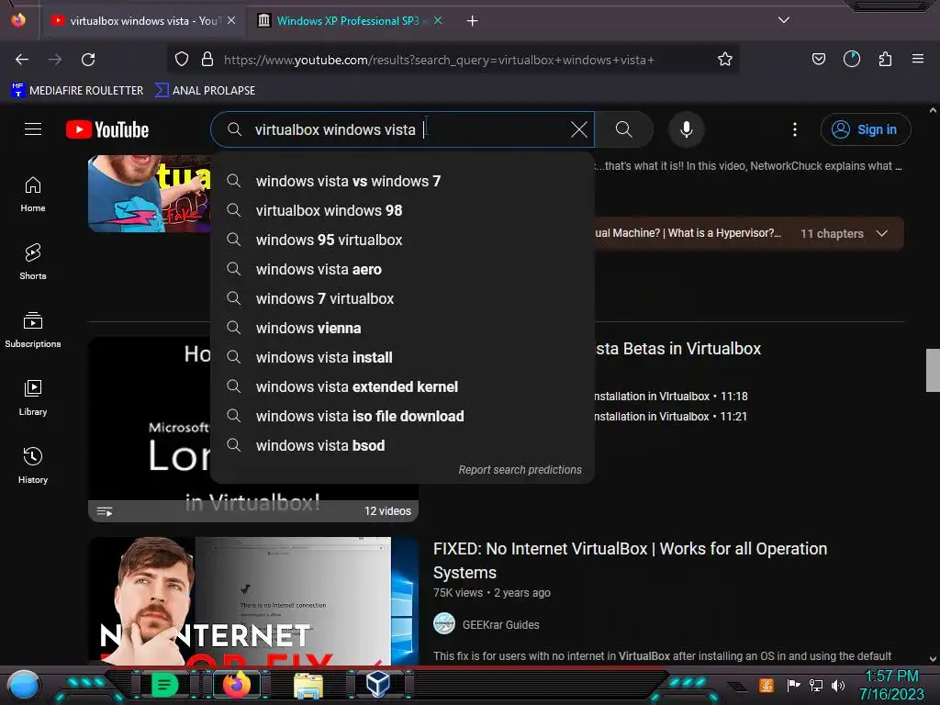Open the Start orb in taskbar

(23, 685)
